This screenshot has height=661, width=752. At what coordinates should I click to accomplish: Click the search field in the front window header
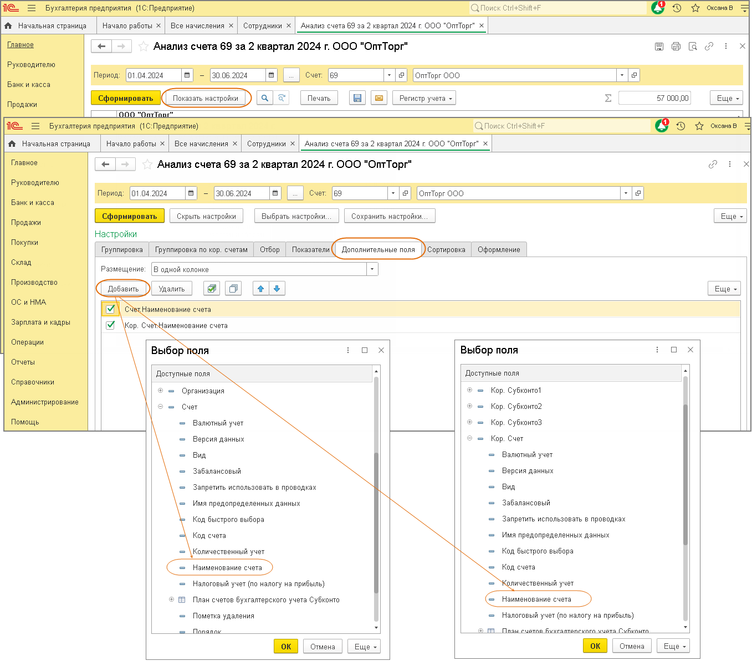click(x=561, y=126)
